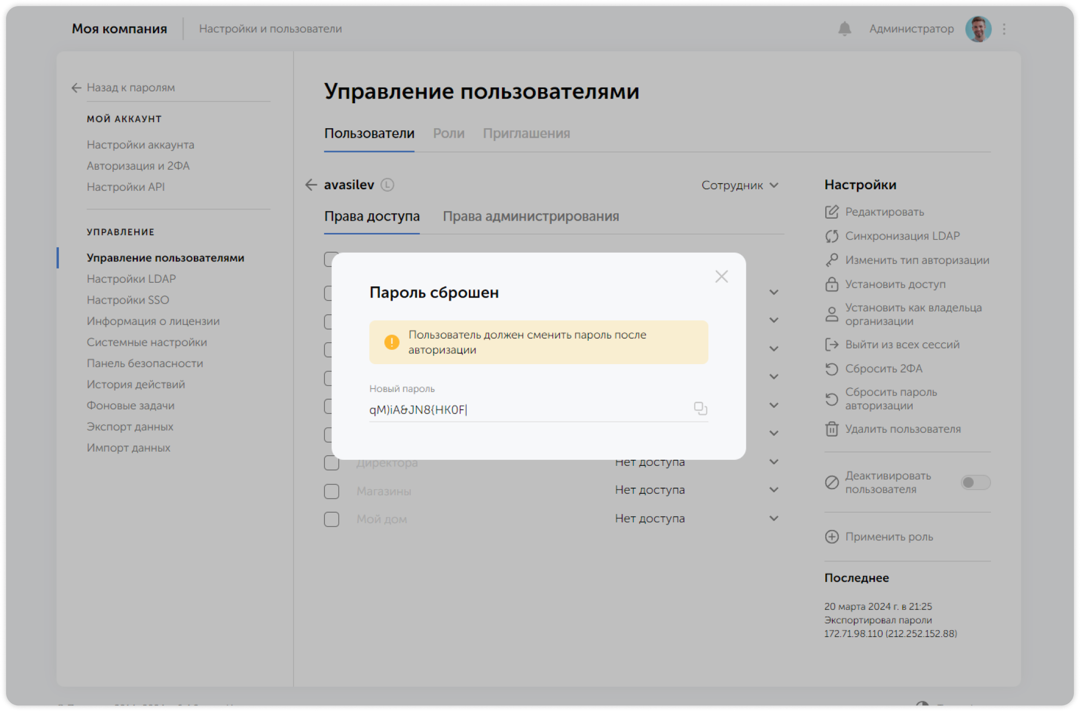Click logout icon Выйти из всех сессий
Viewport: 1080px width, 712px height.
pyautogui.click(x=832, y=344)
